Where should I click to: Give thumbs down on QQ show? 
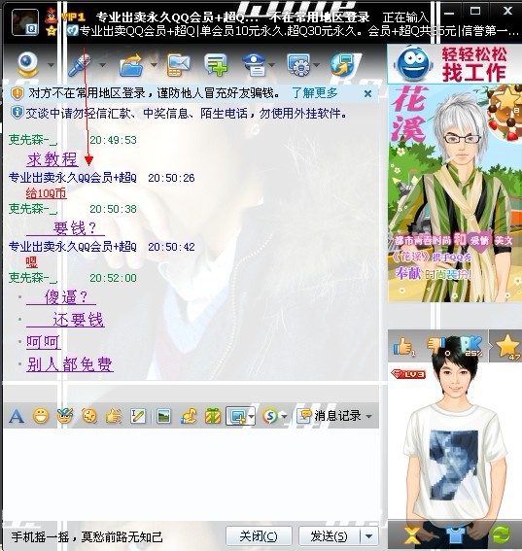coord(437,346)
